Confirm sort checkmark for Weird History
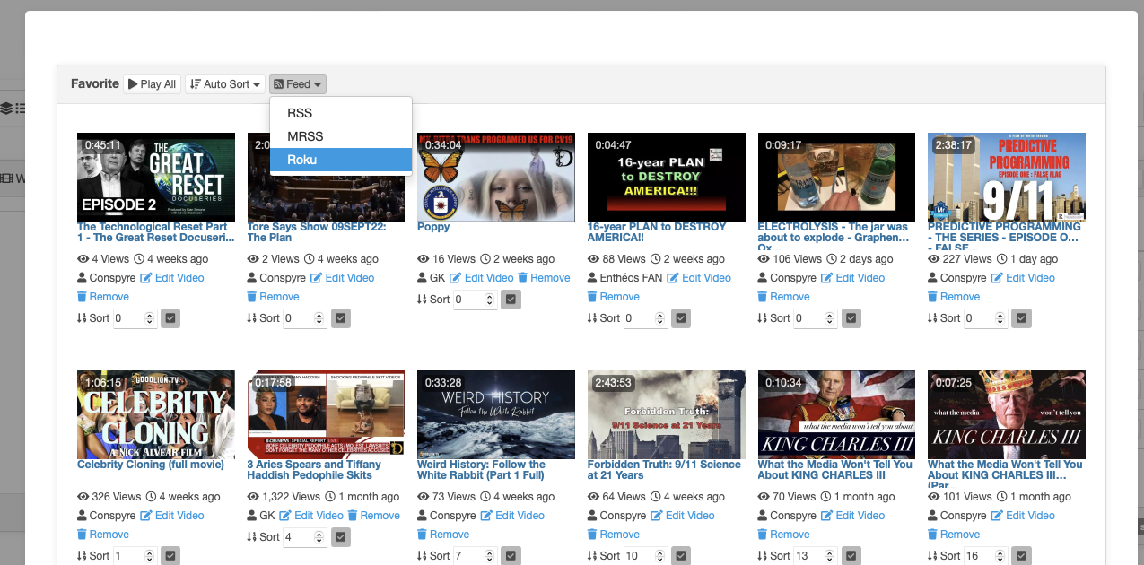This screenshot has width=1144, height=565. tap(511, 556)
